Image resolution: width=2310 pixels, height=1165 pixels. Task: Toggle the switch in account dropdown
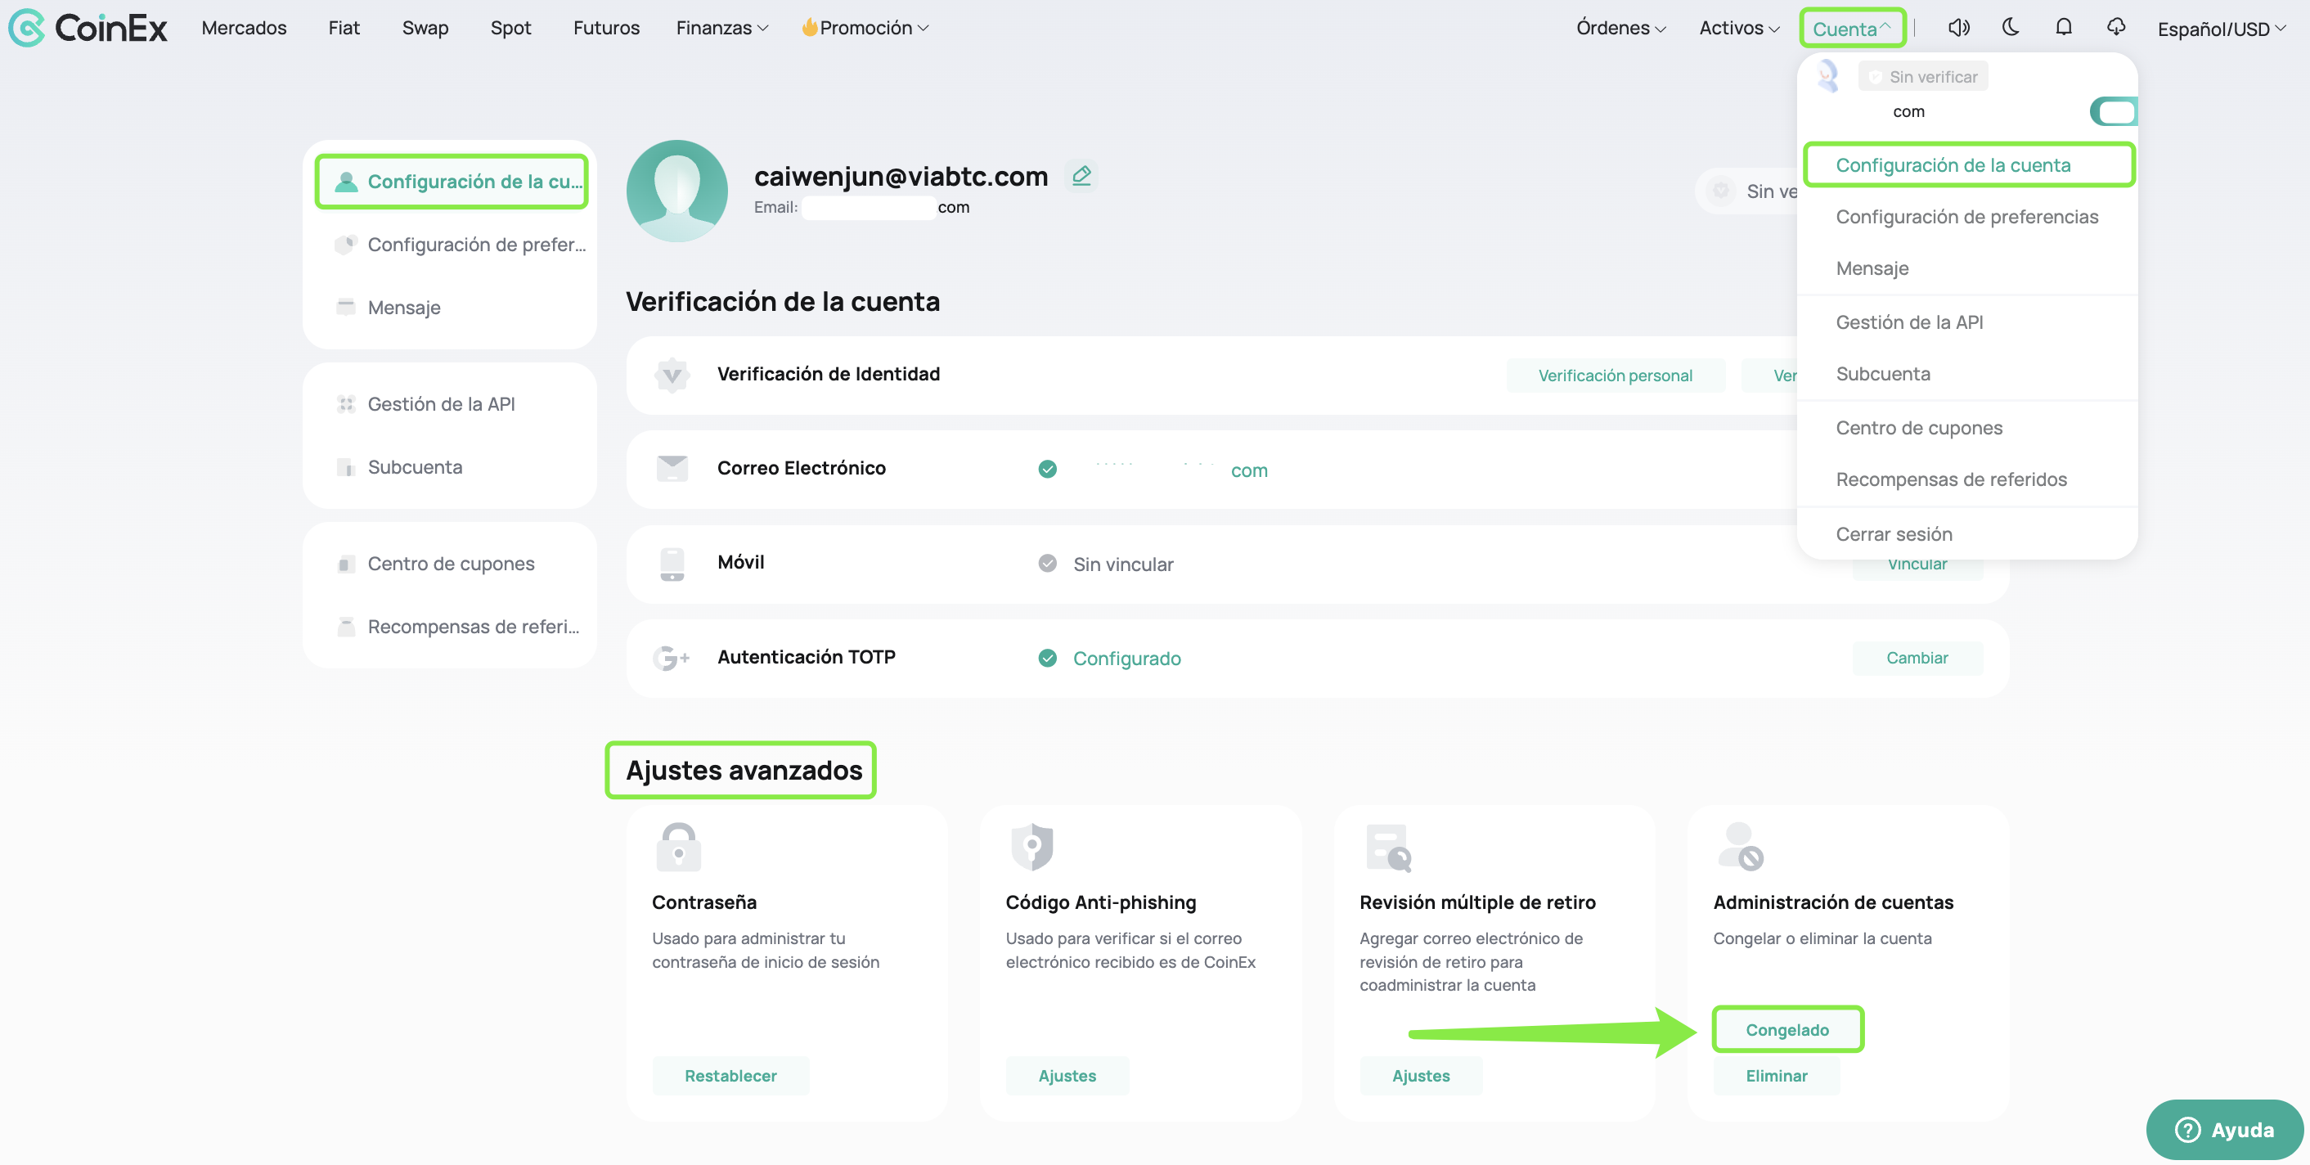click(2113, 112)
